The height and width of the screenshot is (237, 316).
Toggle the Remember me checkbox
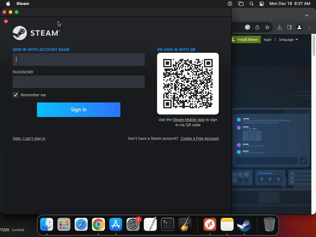coord(15,95)
